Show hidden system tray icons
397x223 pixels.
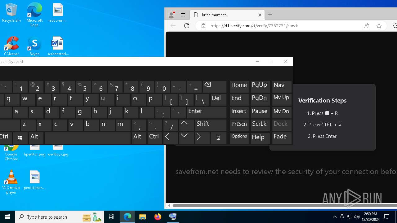pos(334,217)
